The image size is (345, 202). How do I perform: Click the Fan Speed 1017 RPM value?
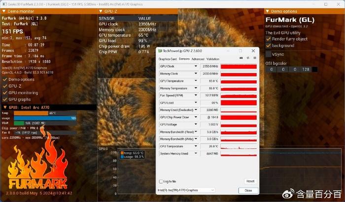click(210, 95)
